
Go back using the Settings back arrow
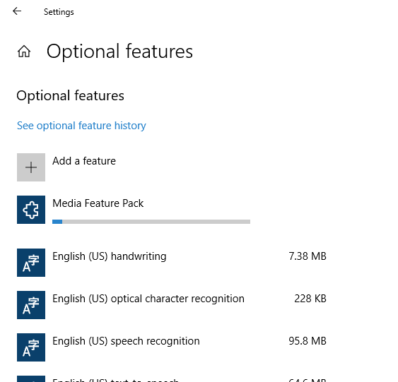tap(17, 11)
